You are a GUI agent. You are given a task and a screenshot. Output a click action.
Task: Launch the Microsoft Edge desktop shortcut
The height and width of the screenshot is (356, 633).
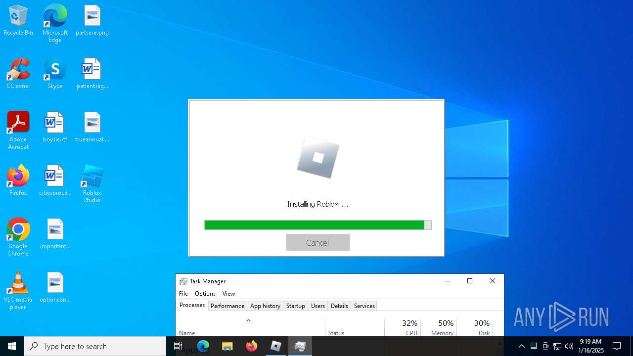tap(55, 24)
